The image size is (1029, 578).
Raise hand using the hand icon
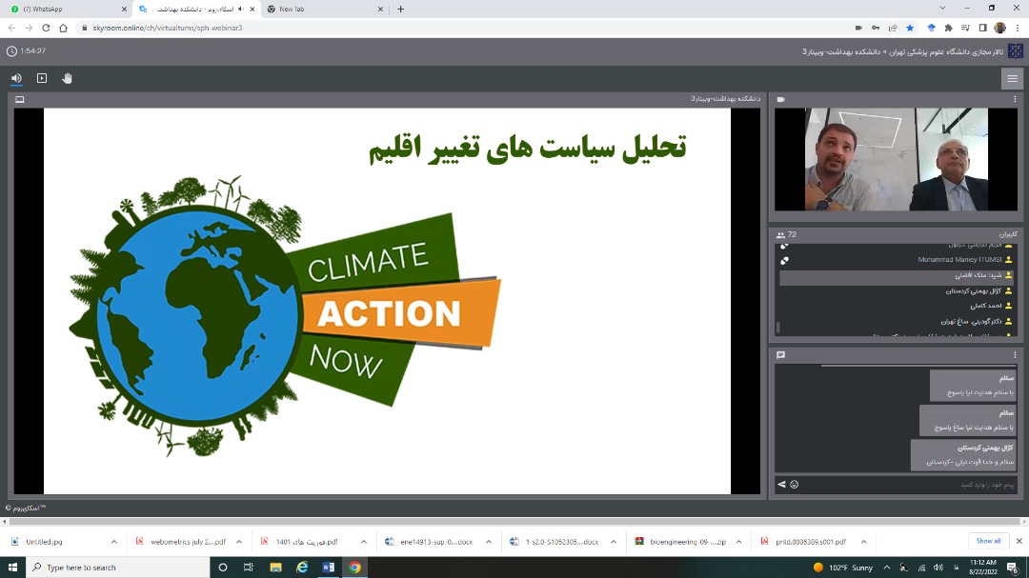(68, 78)
